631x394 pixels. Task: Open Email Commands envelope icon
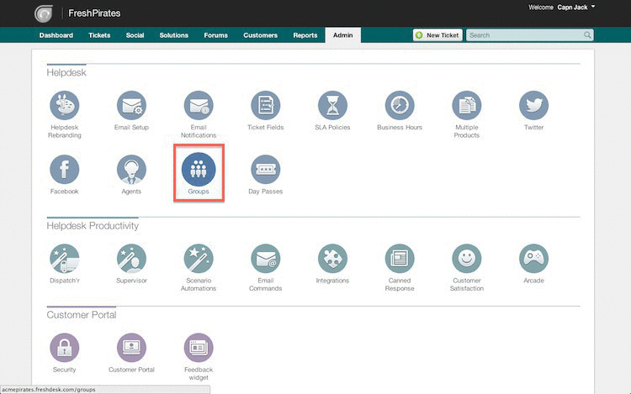tap(266, 259)
